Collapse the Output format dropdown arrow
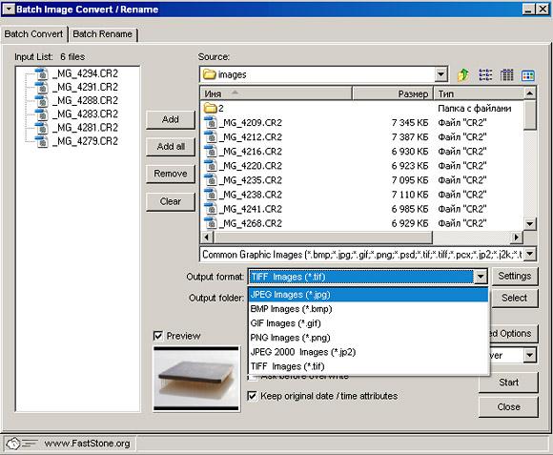 click(x=481, y=277)
